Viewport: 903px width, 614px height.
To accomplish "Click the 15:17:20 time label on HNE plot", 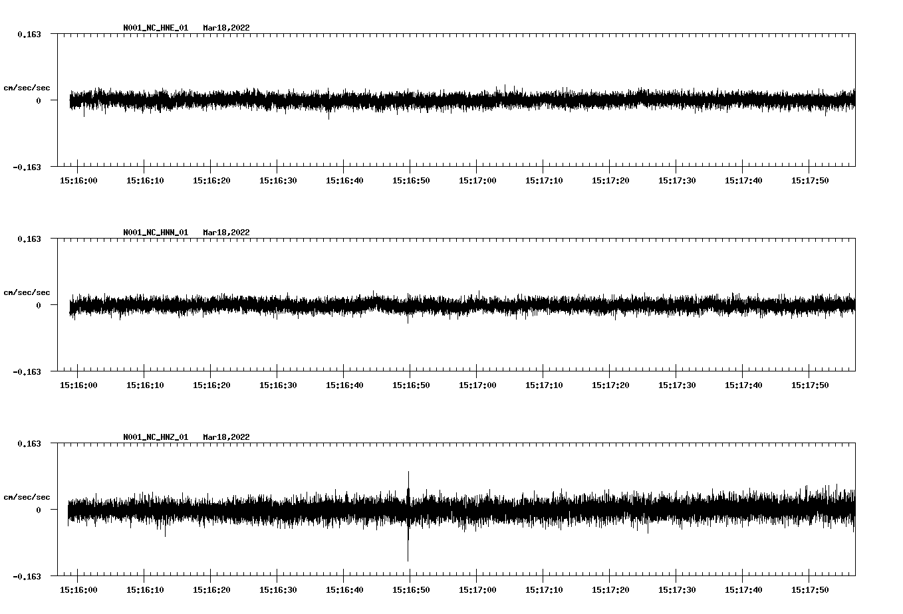I will click(610, 181).
